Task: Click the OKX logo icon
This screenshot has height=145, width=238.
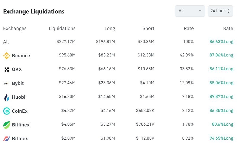Action: click(6, 69)
